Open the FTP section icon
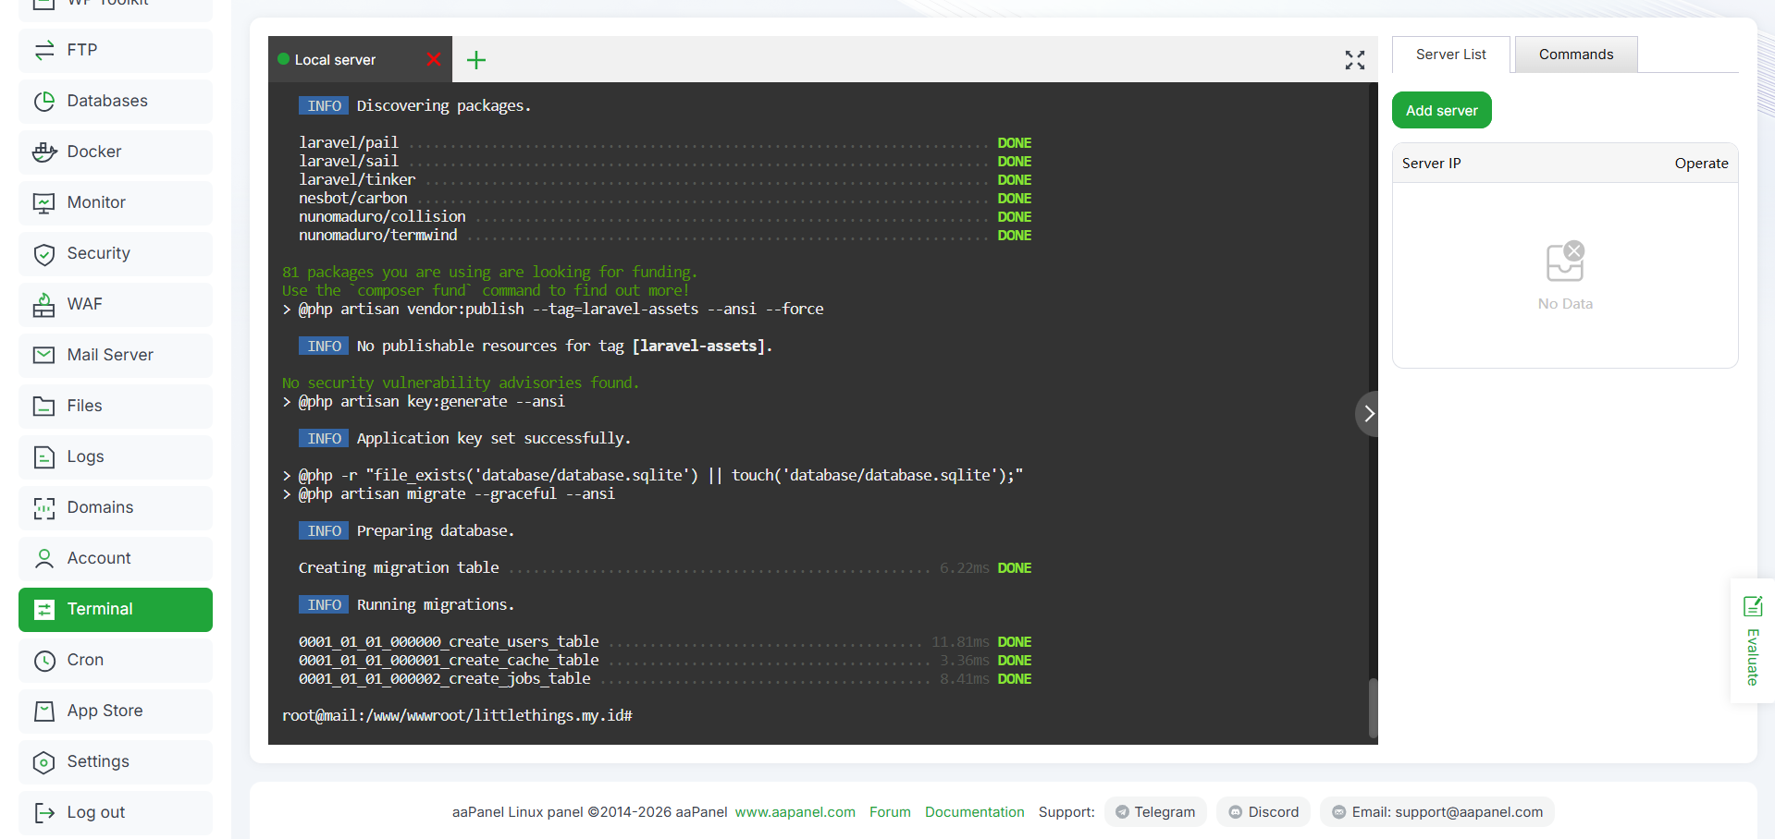Image resolution: width=1775 pixels, height=839 pixels. (43, 50)
